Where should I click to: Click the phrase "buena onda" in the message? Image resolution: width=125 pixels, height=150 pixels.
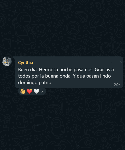point(58,76)
